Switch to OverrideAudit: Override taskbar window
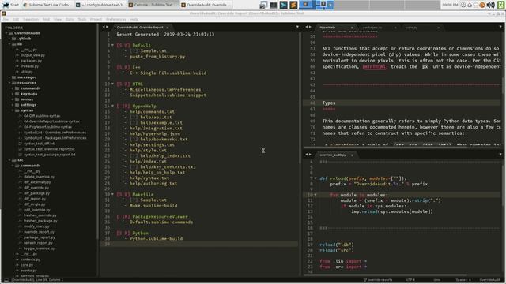The image size is (506, 284). [x=206, y=5]
